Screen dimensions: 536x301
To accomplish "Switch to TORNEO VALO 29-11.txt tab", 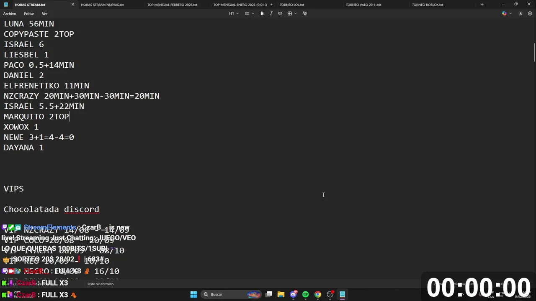I will (363, 5).
